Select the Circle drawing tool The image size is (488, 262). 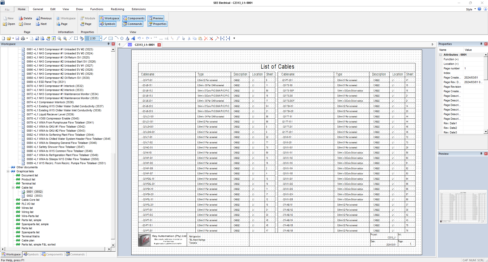coord(122,38)
